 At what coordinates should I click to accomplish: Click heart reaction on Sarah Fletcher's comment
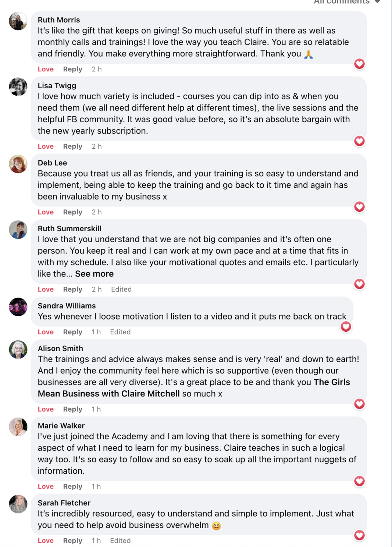click(x=359, y=535)
